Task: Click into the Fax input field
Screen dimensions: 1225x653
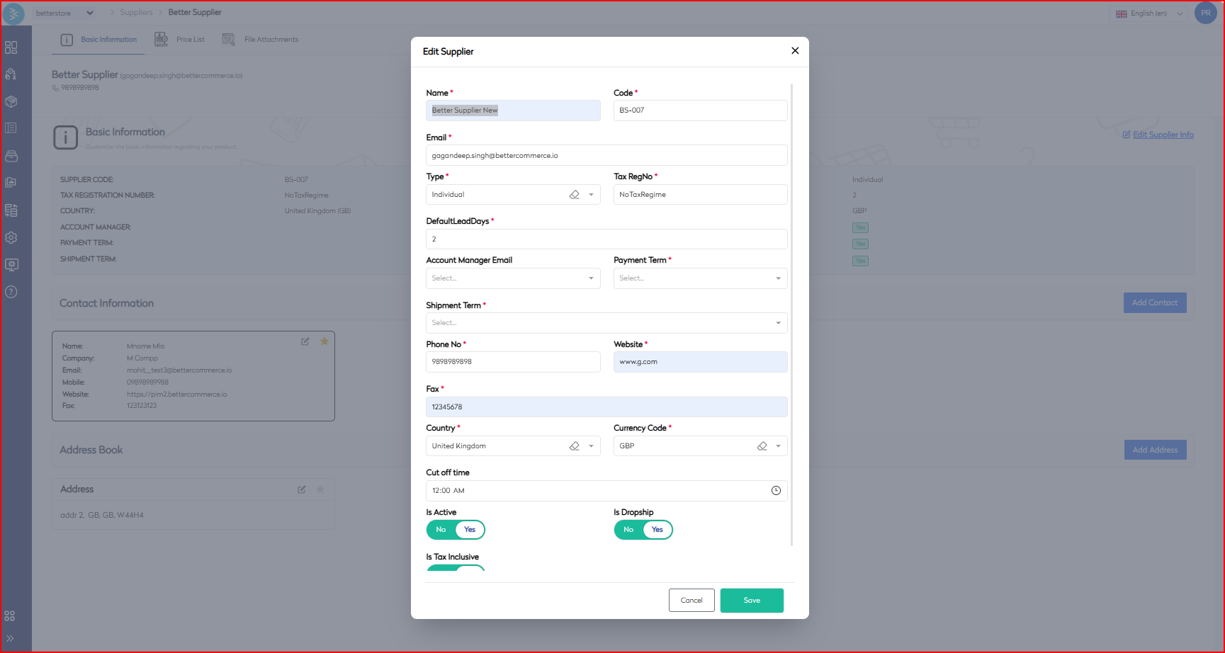Action: point(606,407)
